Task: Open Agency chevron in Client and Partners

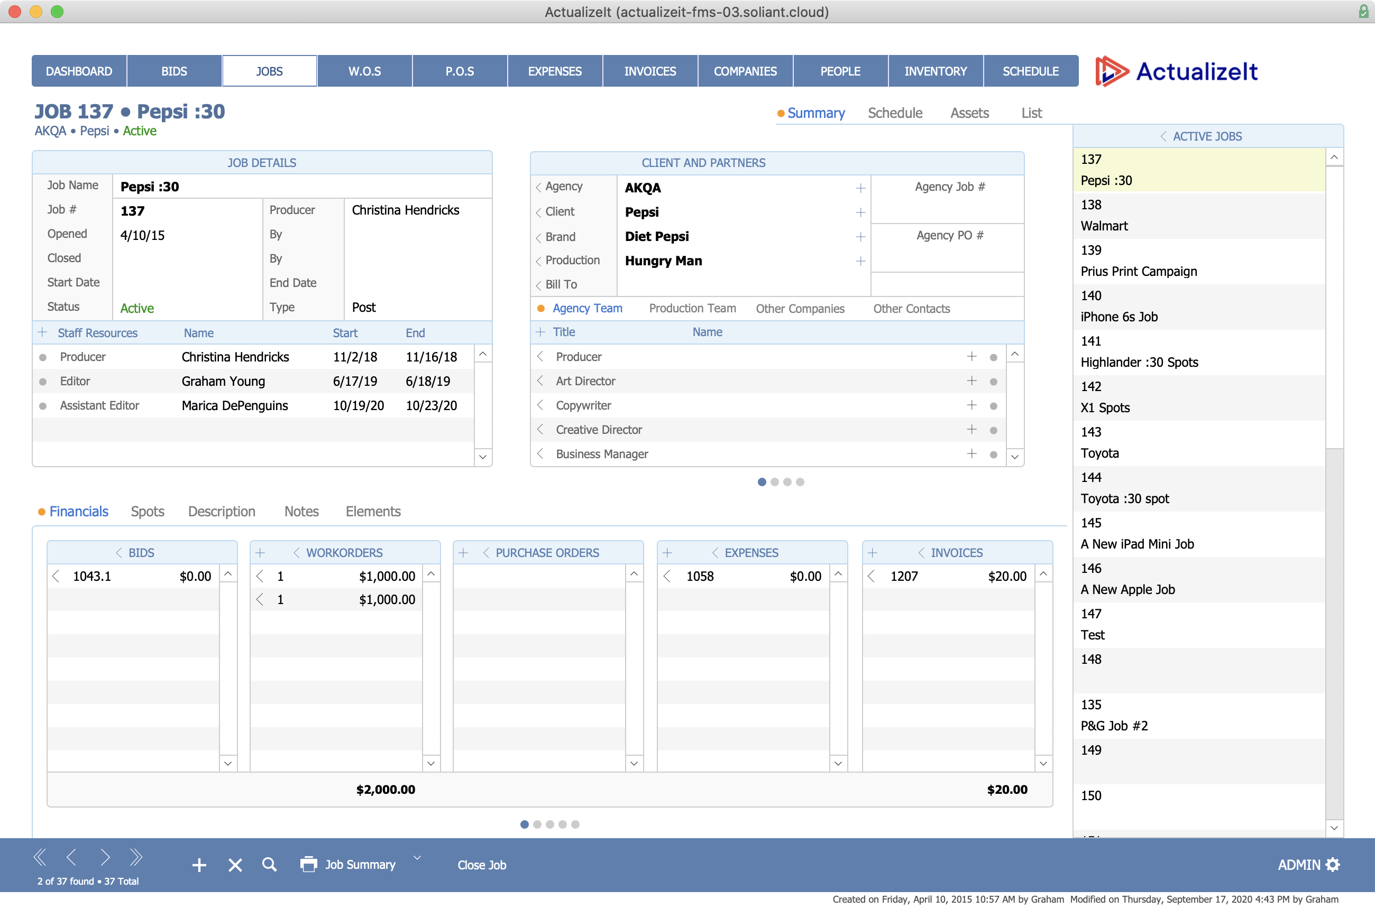Action: pos(538,187)
